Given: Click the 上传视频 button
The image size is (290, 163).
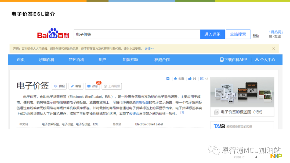Looking at the screenshot, I should (x=112, y=86).
